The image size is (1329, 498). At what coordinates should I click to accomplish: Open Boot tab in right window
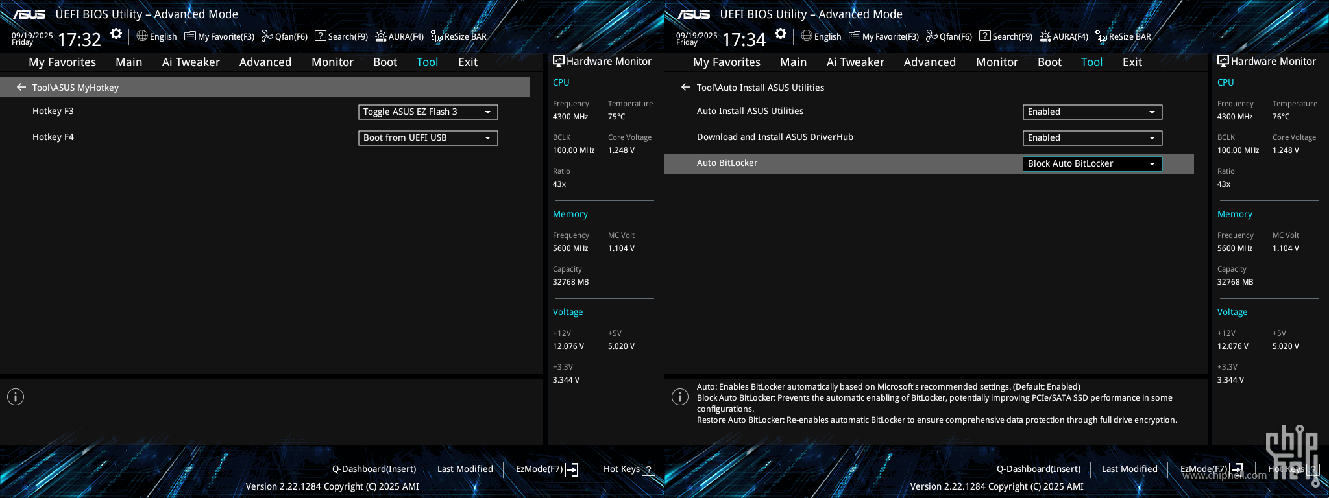point(1050,62)
